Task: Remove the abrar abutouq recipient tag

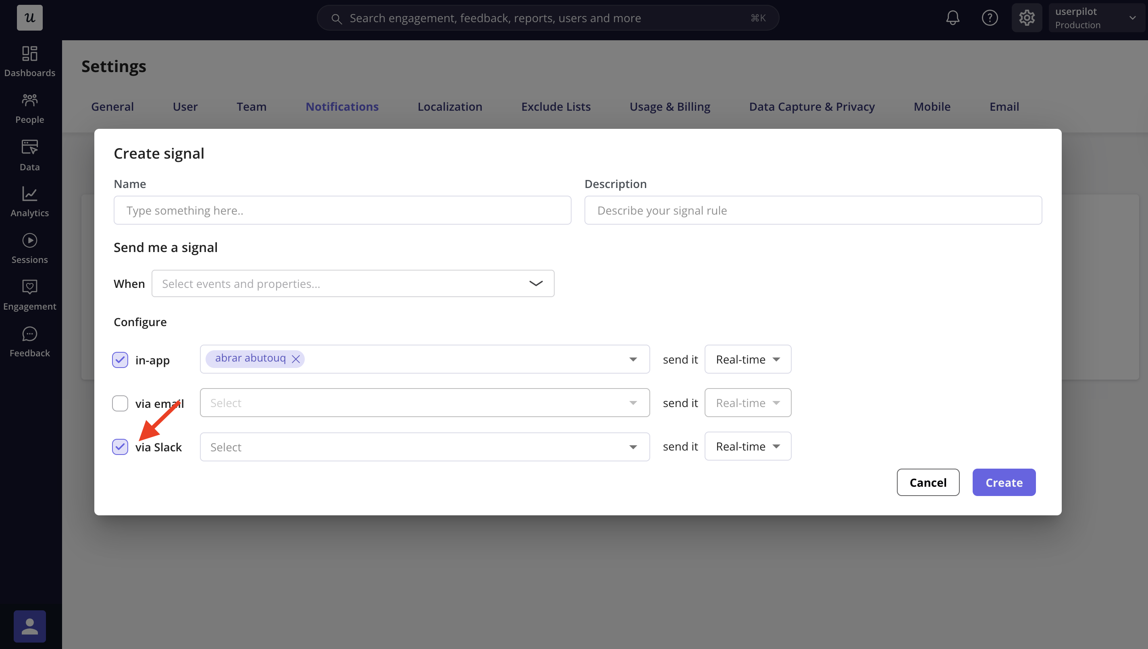Action: click(x=296, y=359)
